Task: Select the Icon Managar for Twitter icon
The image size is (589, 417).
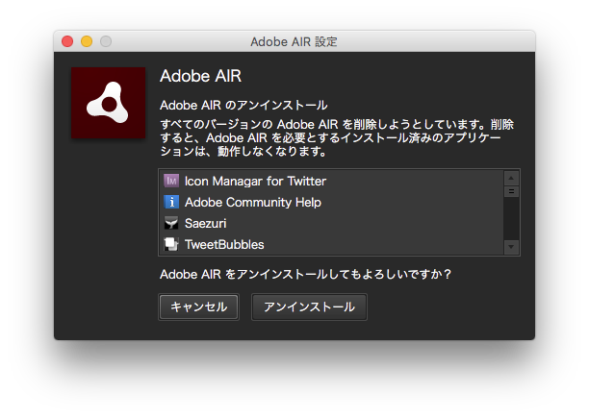Action: tap(171, 182)
